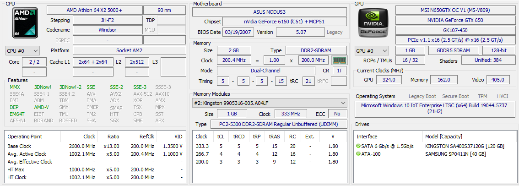Click the EM64T feature label
Viewport: 519px width, 186px height.
17,114
